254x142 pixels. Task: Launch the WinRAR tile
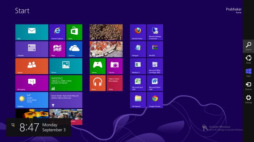point(155,49)
